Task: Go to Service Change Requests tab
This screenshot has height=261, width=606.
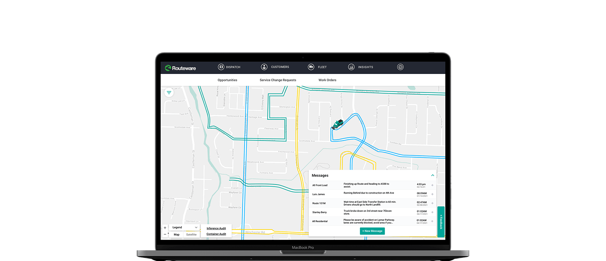Action: [x=278, y=80]
